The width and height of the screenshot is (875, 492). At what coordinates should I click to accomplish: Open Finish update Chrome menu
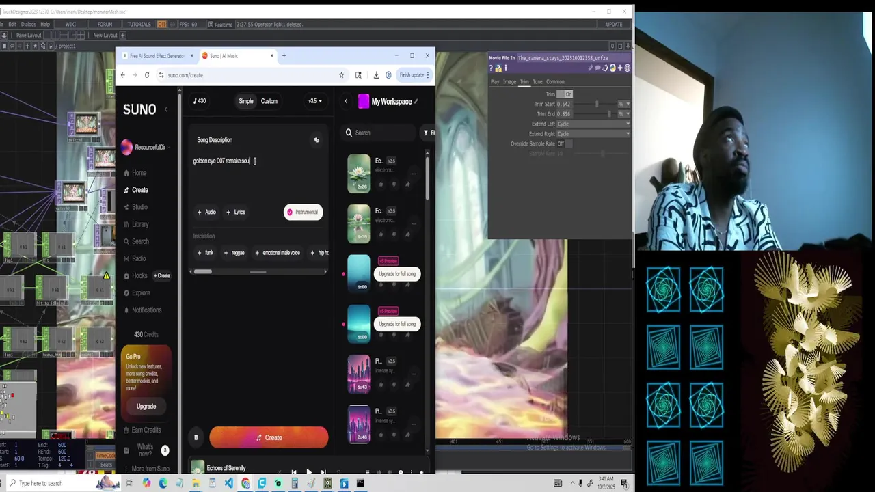coord(415,75)
